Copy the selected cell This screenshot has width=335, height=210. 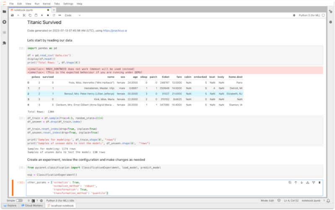(30, 16)
